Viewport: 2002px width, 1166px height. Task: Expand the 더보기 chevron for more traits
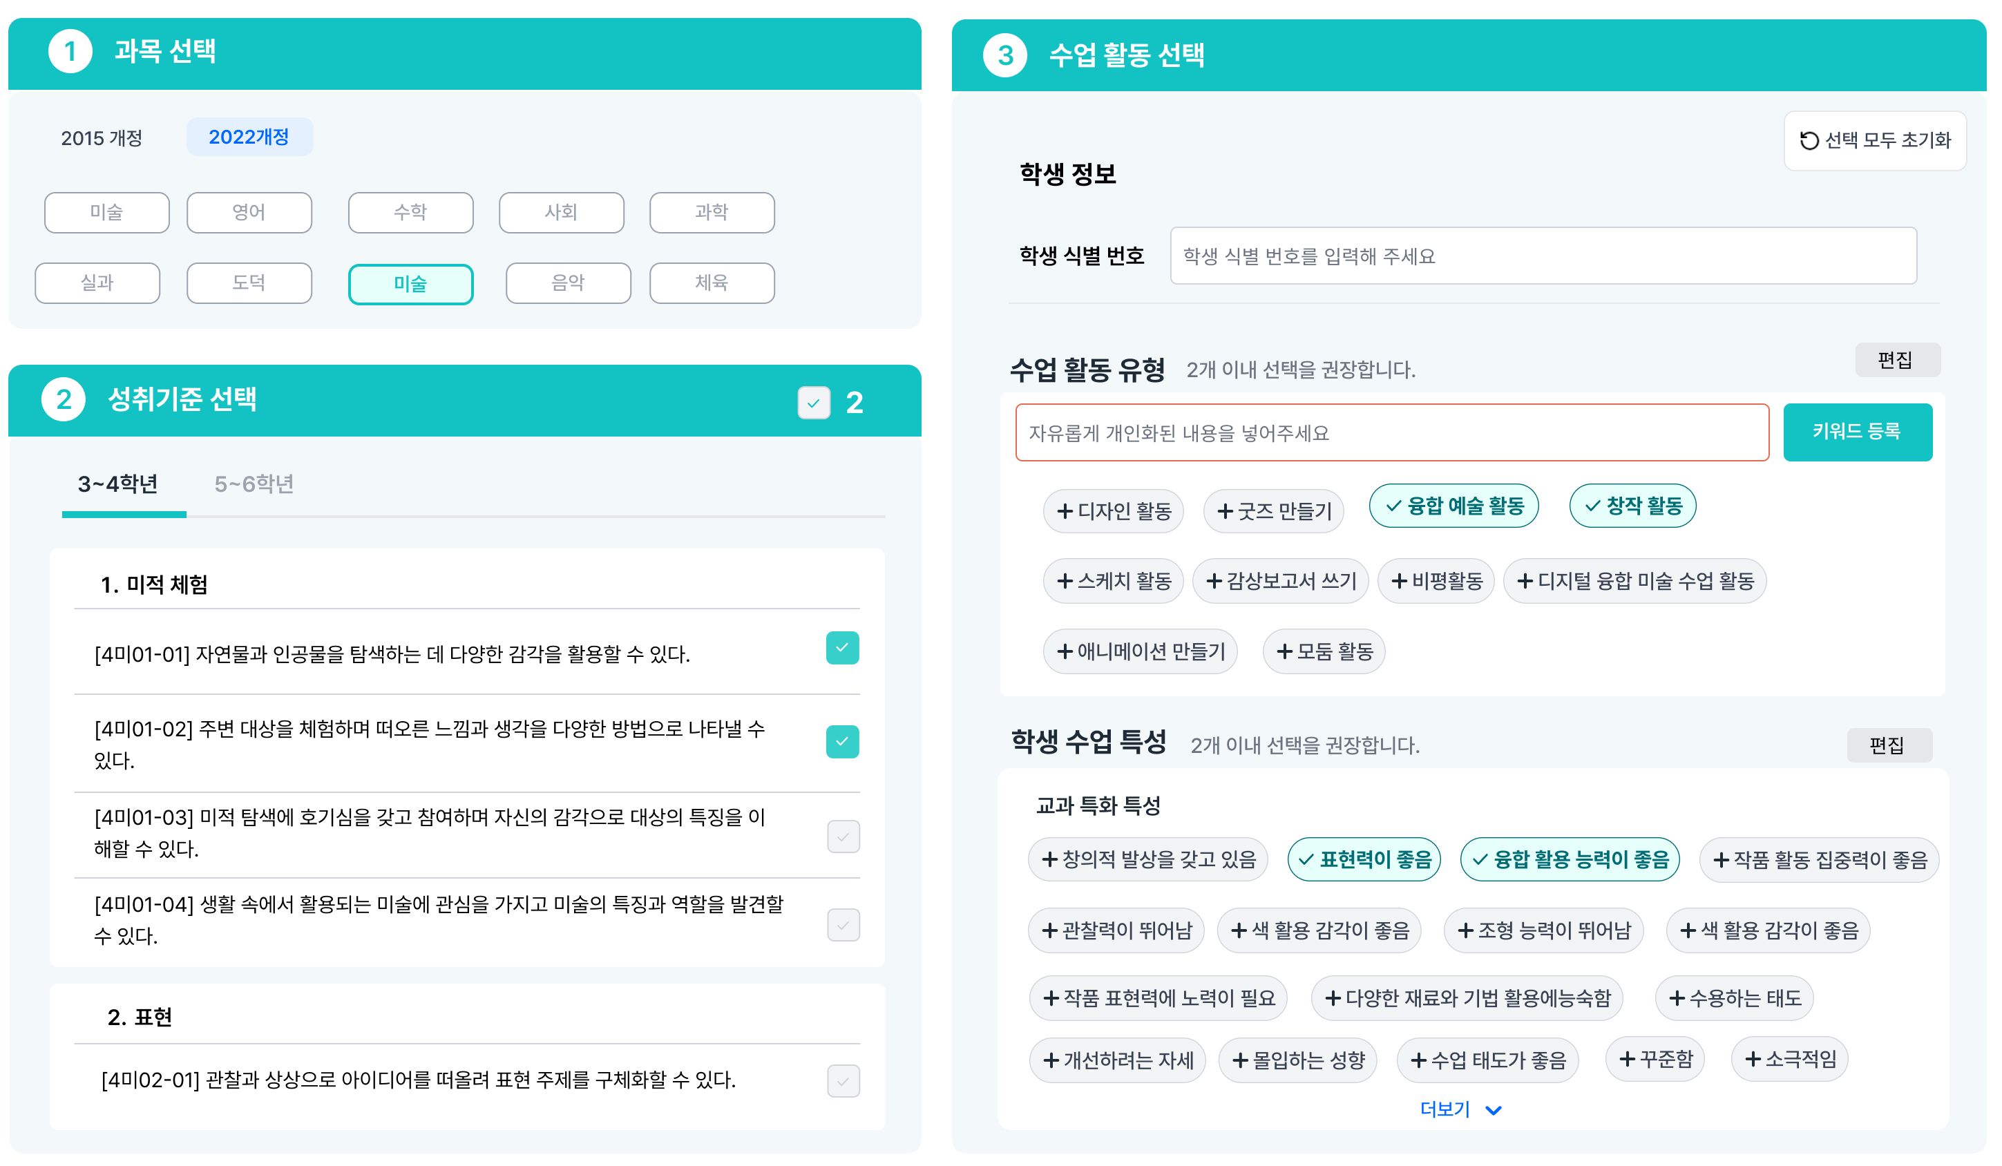point(1493,1111)
